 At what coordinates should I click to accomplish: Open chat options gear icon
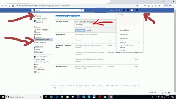pos(169,93)
